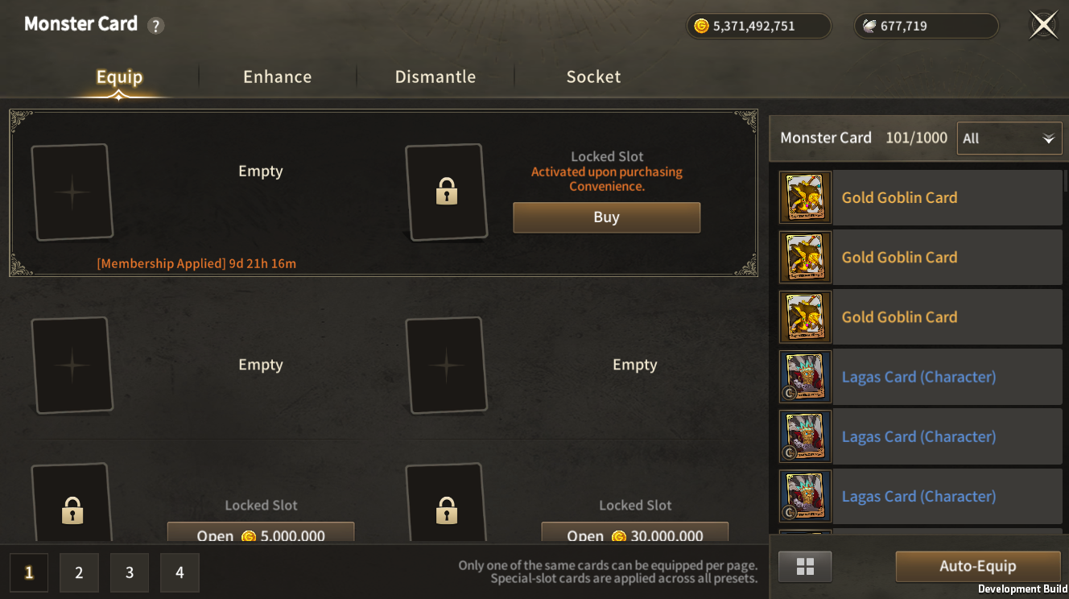Open the Enhance tab
This screenshot has width=1069, height=599.
tap(277, 77)
